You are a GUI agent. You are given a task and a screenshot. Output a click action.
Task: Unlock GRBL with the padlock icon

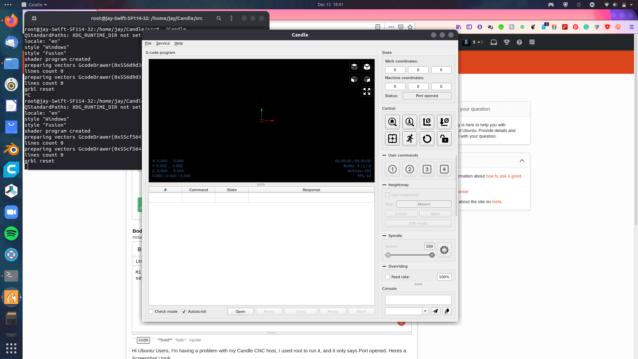444,139
